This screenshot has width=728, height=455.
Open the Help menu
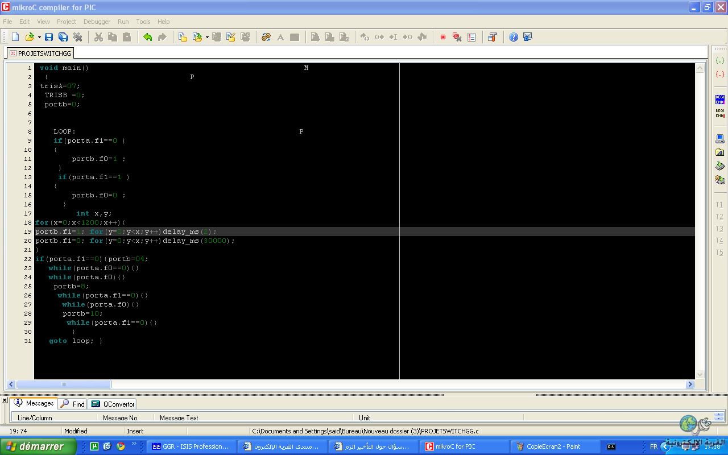tap(164, 22)
